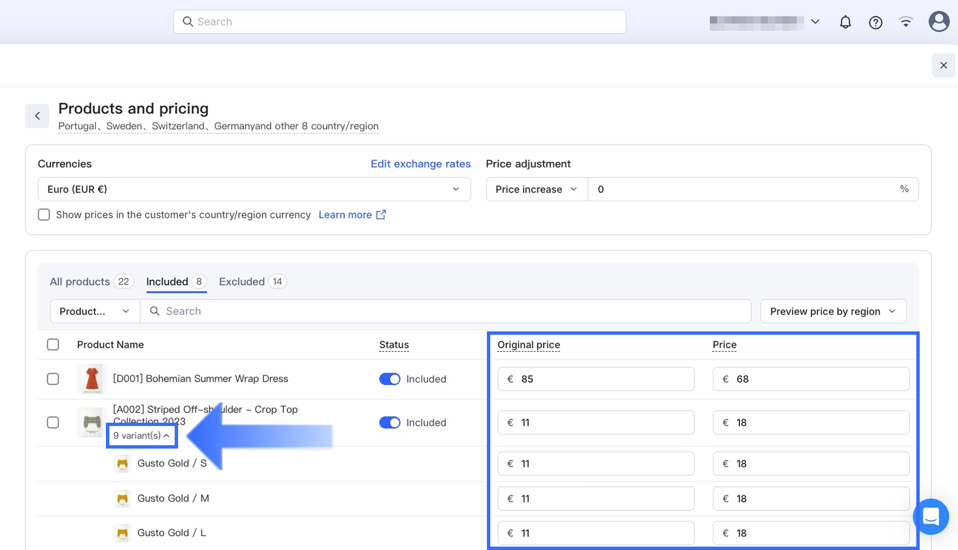
Task: Open Preview price by region dropdown
Action: tap(833, 312)
